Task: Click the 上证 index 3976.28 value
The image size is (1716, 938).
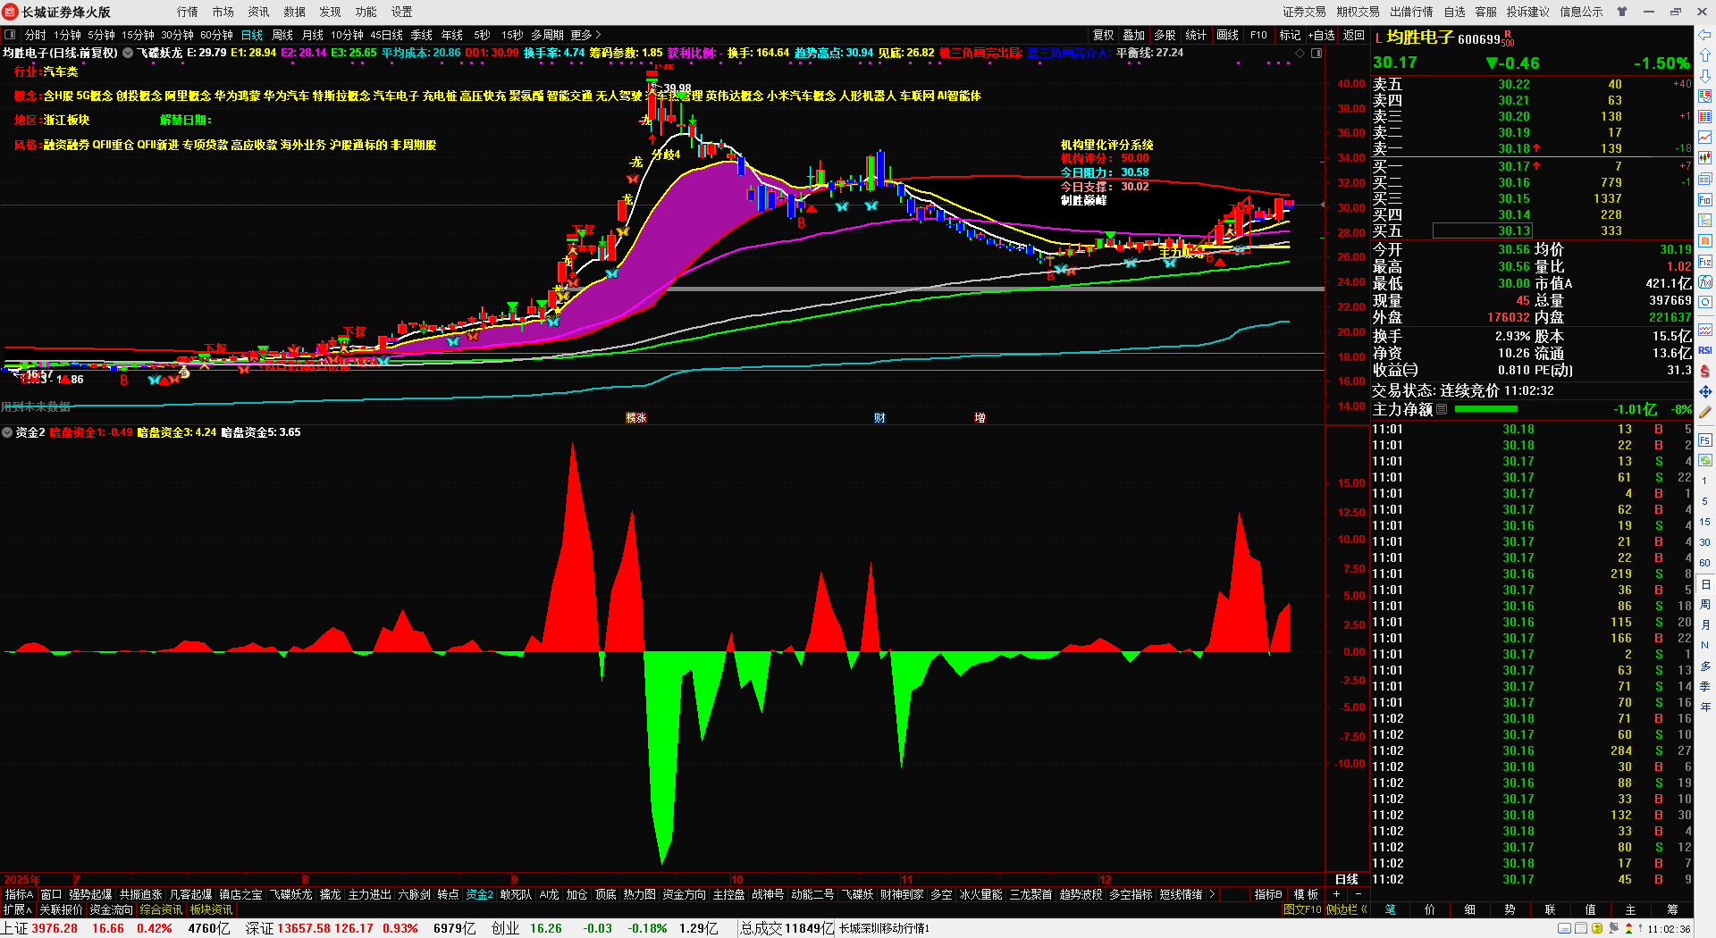Action: [x=55, y=928]
